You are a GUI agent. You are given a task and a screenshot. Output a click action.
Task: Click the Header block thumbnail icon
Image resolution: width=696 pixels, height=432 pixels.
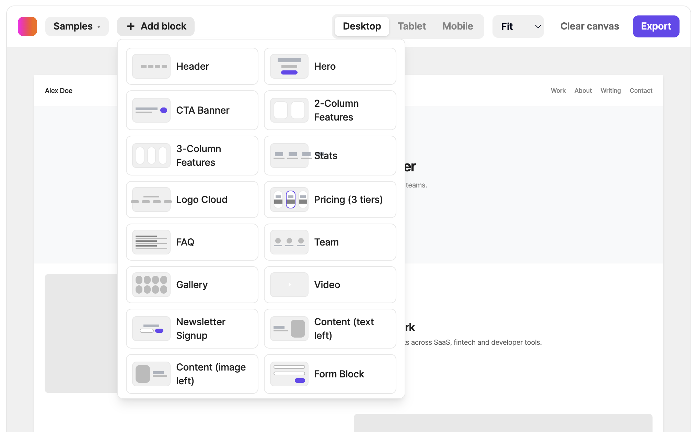[151, 66]
